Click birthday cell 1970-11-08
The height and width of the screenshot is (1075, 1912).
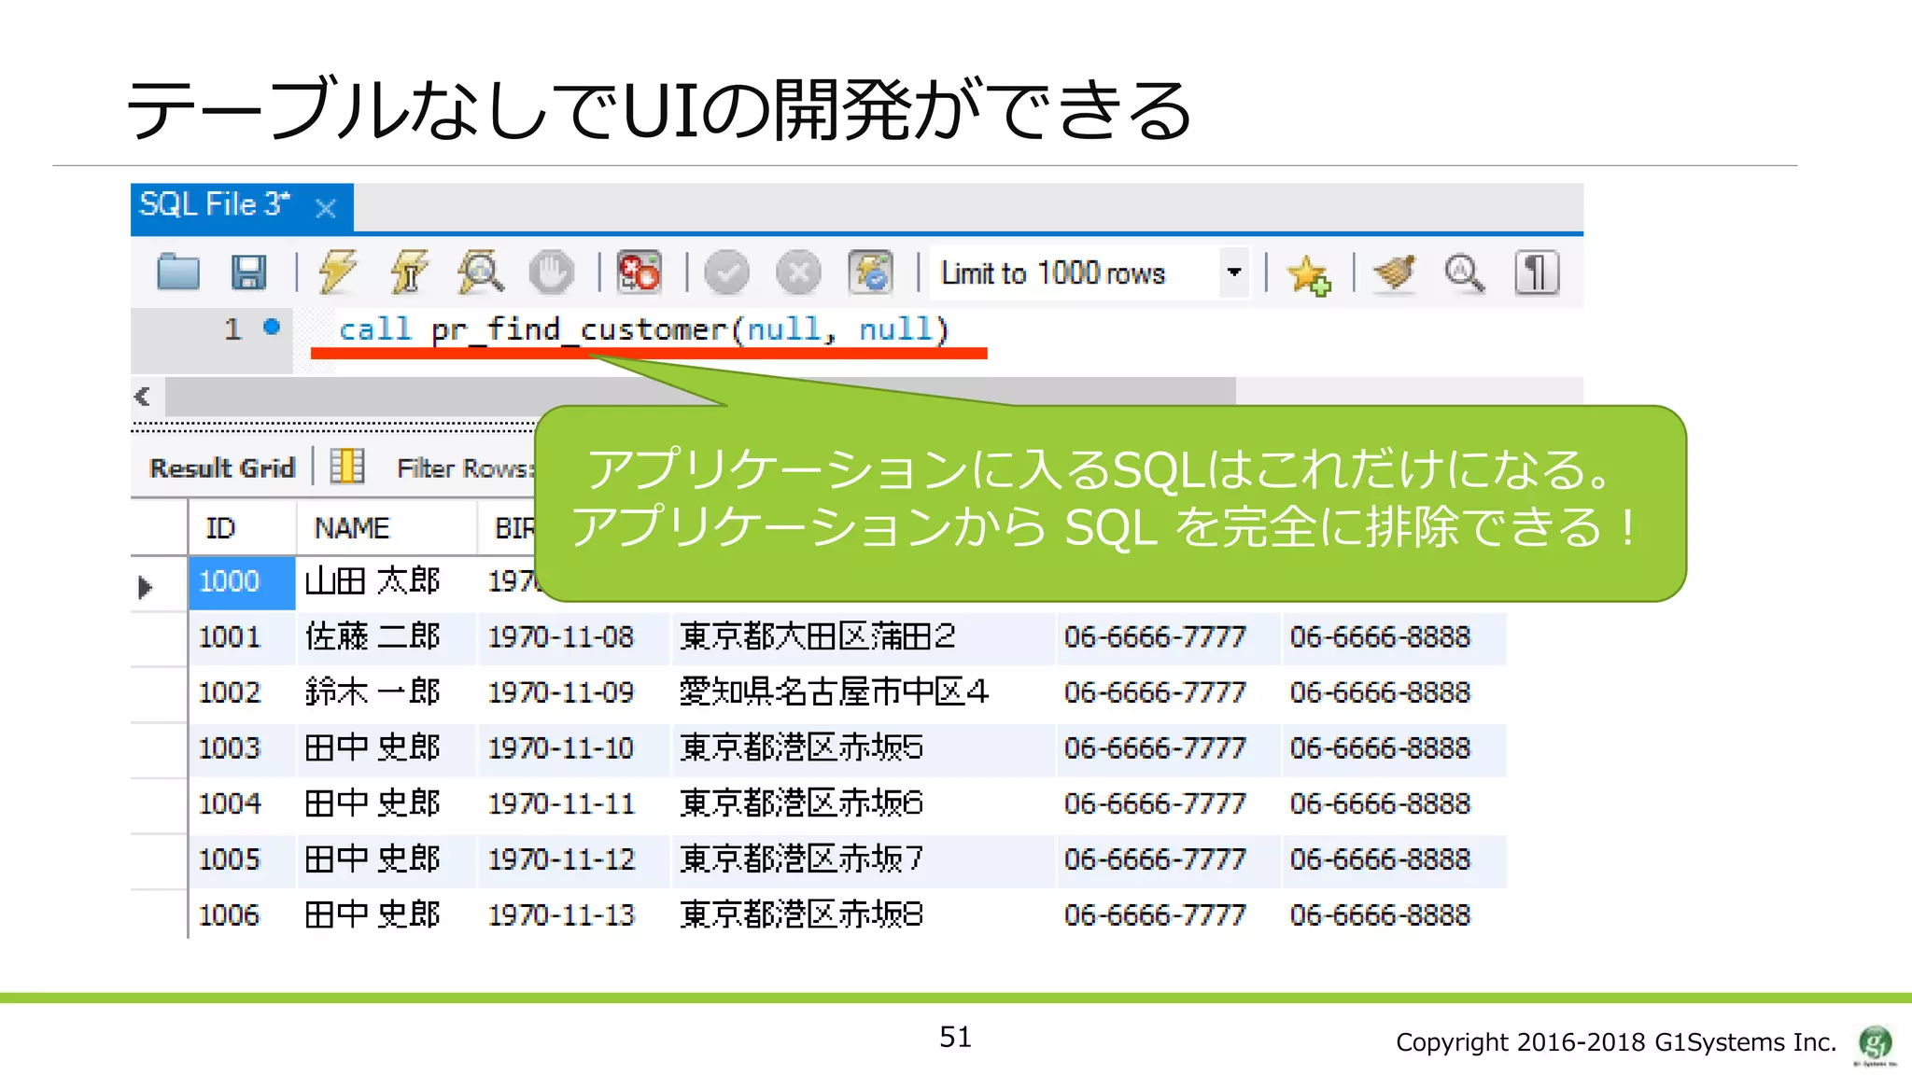(x=574, y=637)
